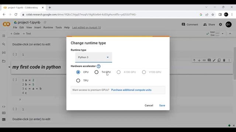Collapse the header with the up chevron
The height and width of the screenshot is (132, 236).
point(230,34)
